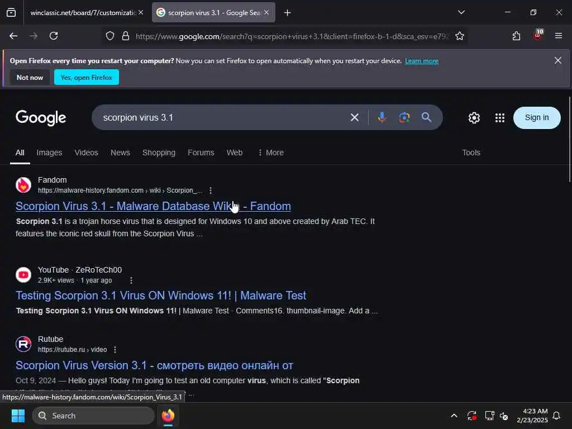Go back to the previous page
Screen dimensions: 572x429
pos(13,36)
